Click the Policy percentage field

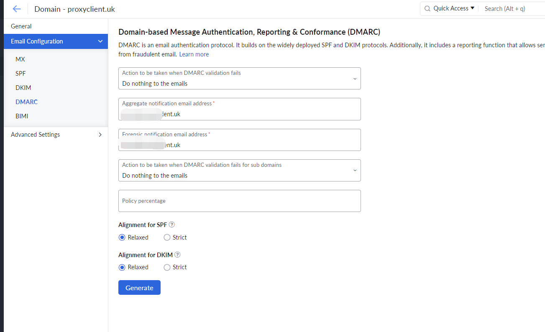pos(239,201)
